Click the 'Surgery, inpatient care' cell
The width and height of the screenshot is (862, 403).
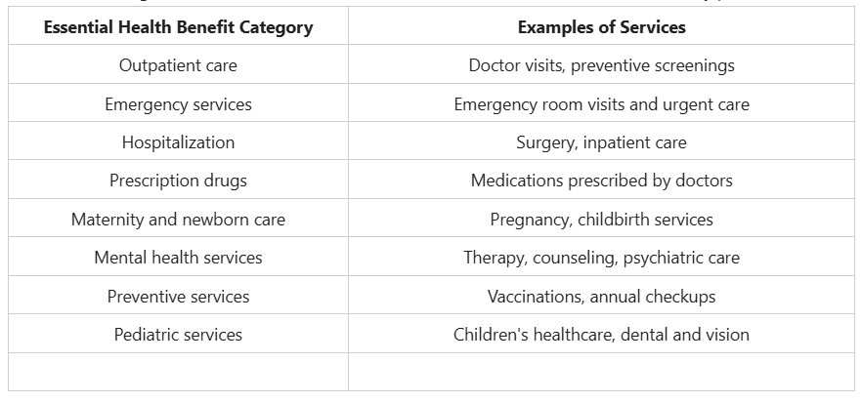(x=601, y=142)
